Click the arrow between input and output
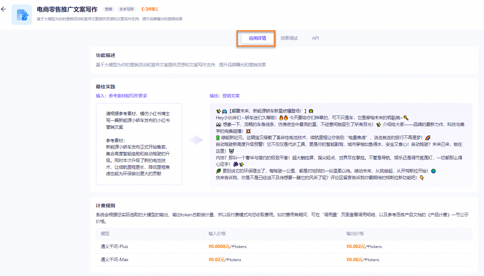The image size is (484, 276). coord(196,141)
